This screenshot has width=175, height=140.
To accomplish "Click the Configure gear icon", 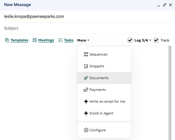I will [x=86, y=130].
